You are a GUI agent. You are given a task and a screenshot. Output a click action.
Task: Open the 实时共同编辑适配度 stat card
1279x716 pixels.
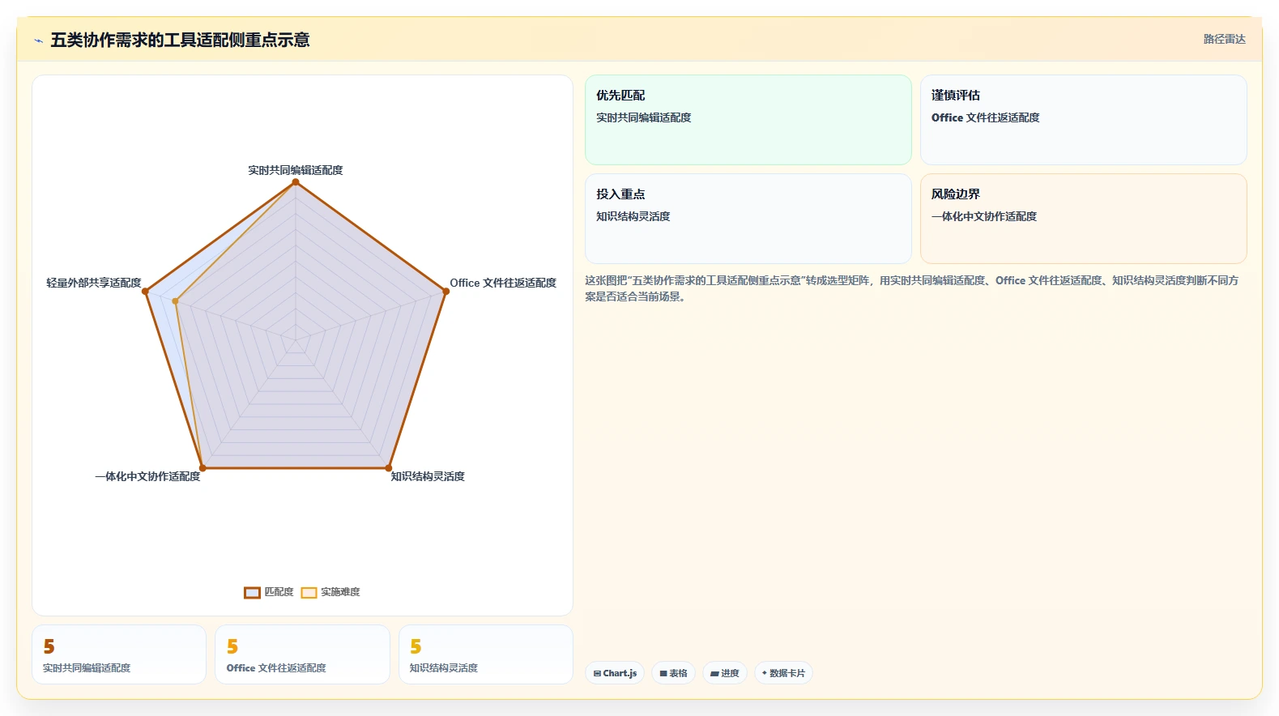click(x=119, y=654)
